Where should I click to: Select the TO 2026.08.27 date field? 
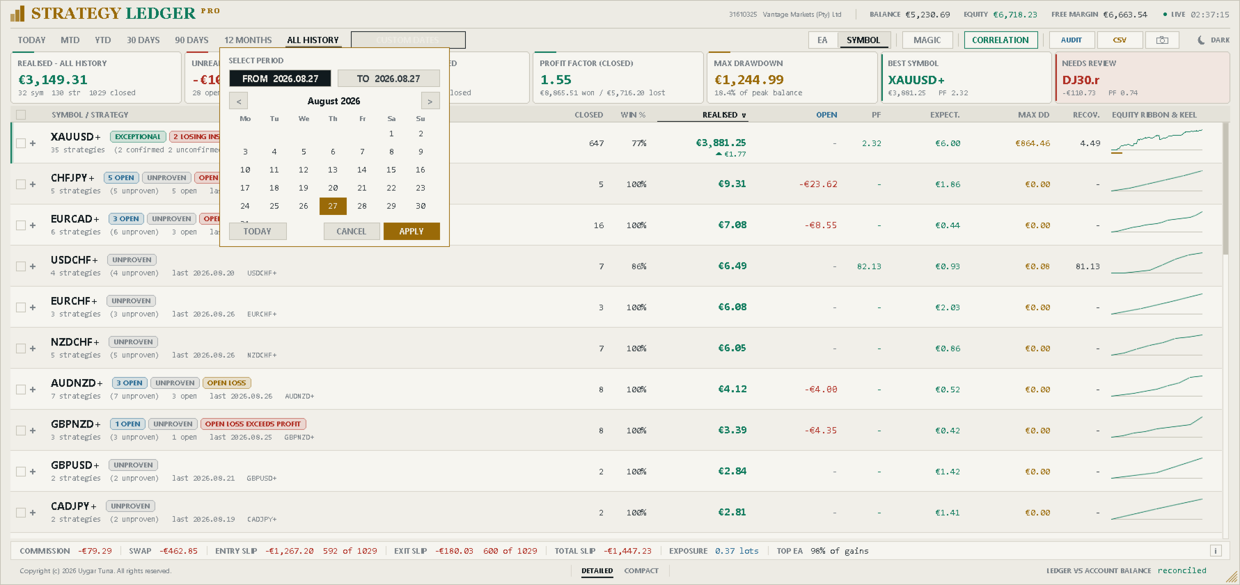(x=389, y=79)
